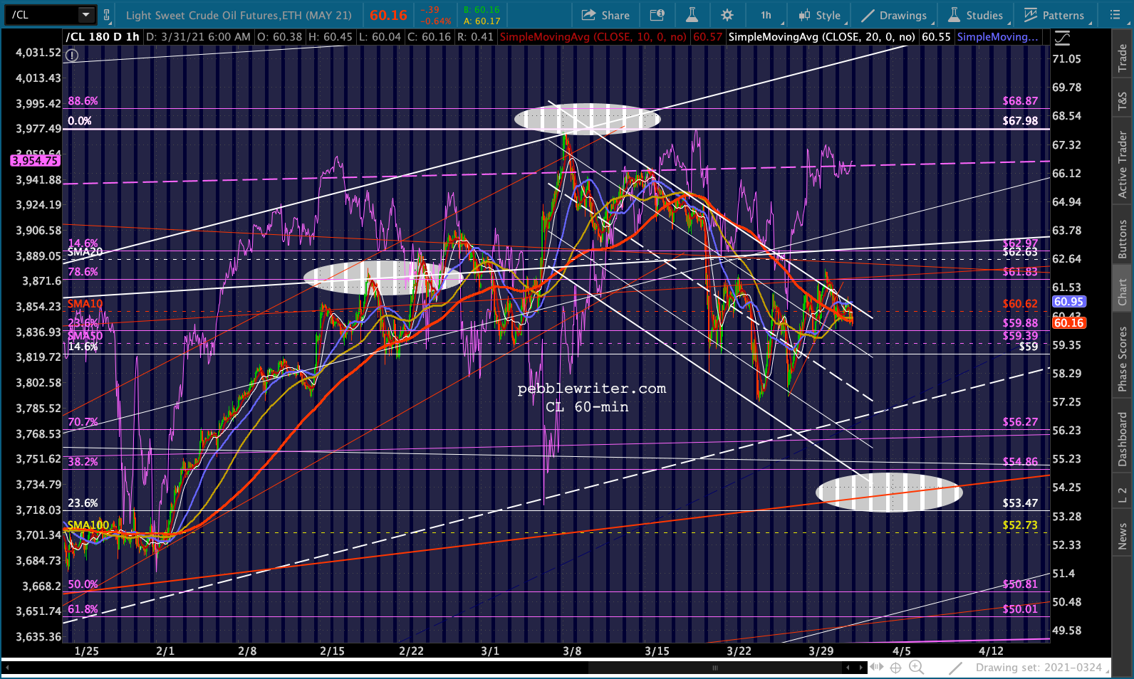Image resolution: width=1134 pixels, height=679 pixels.
Task: Click the Share icon button
Action: tap(606, 15)
